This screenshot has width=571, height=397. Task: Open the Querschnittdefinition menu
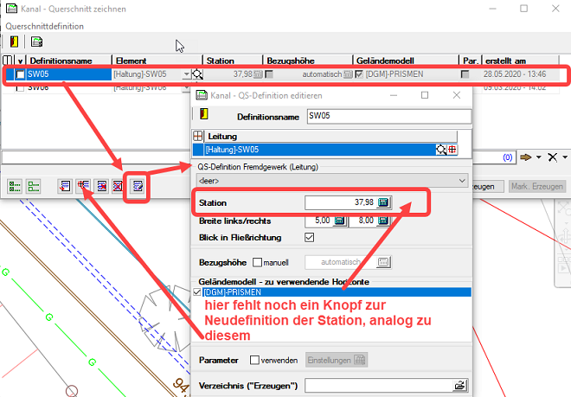(45, 26)
